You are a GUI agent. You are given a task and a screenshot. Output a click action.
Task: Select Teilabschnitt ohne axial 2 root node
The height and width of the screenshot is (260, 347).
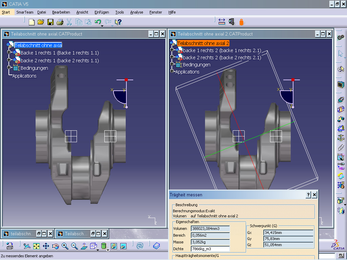coord(203,43)
